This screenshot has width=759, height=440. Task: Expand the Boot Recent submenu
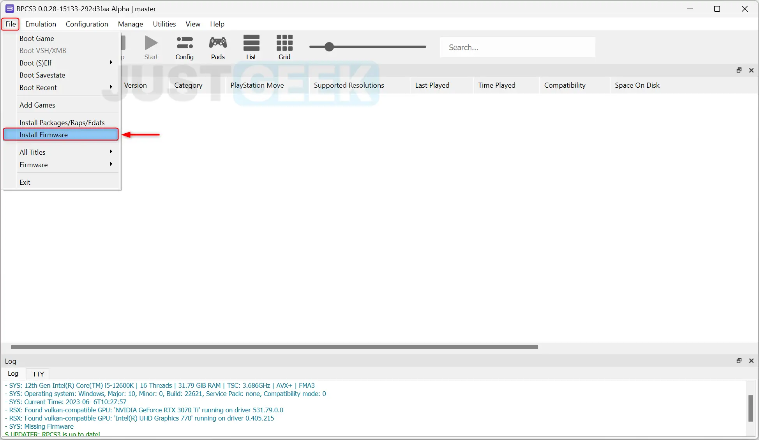(61, 88)
